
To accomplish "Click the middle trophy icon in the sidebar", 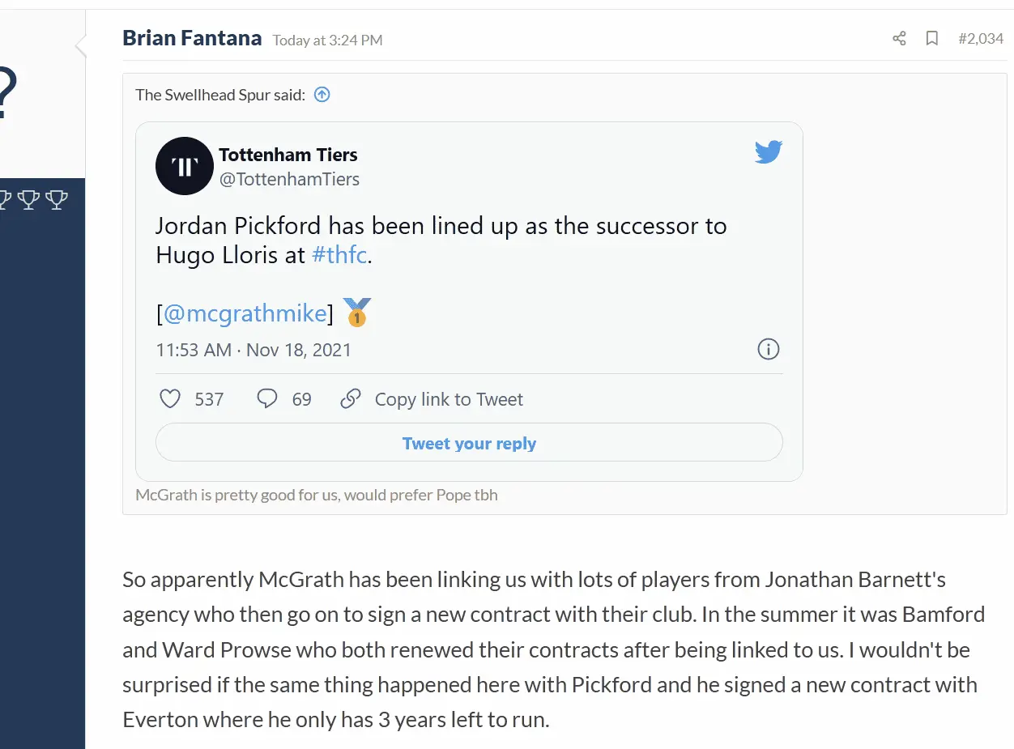I will coord(29,199).
